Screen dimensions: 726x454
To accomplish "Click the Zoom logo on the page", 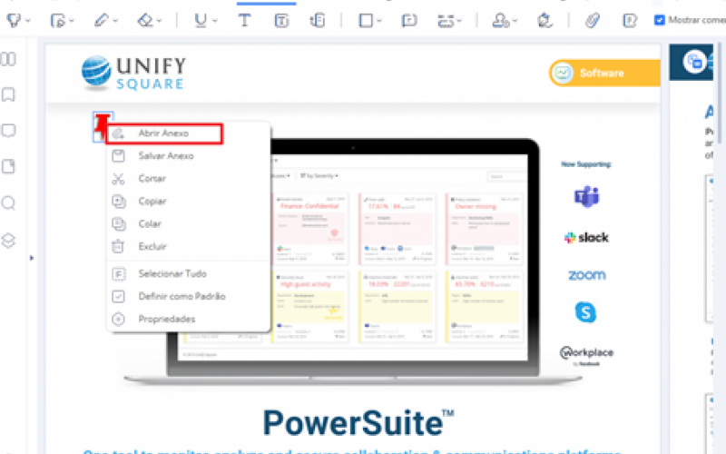I will (x=586, y=275).
